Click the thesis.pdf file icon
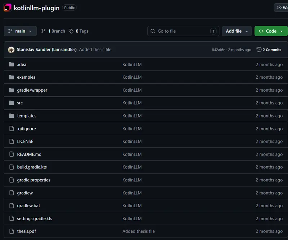 12,231
